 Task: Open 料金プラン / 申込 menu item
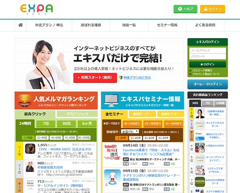pyautogui.click(x=49, y=25)
